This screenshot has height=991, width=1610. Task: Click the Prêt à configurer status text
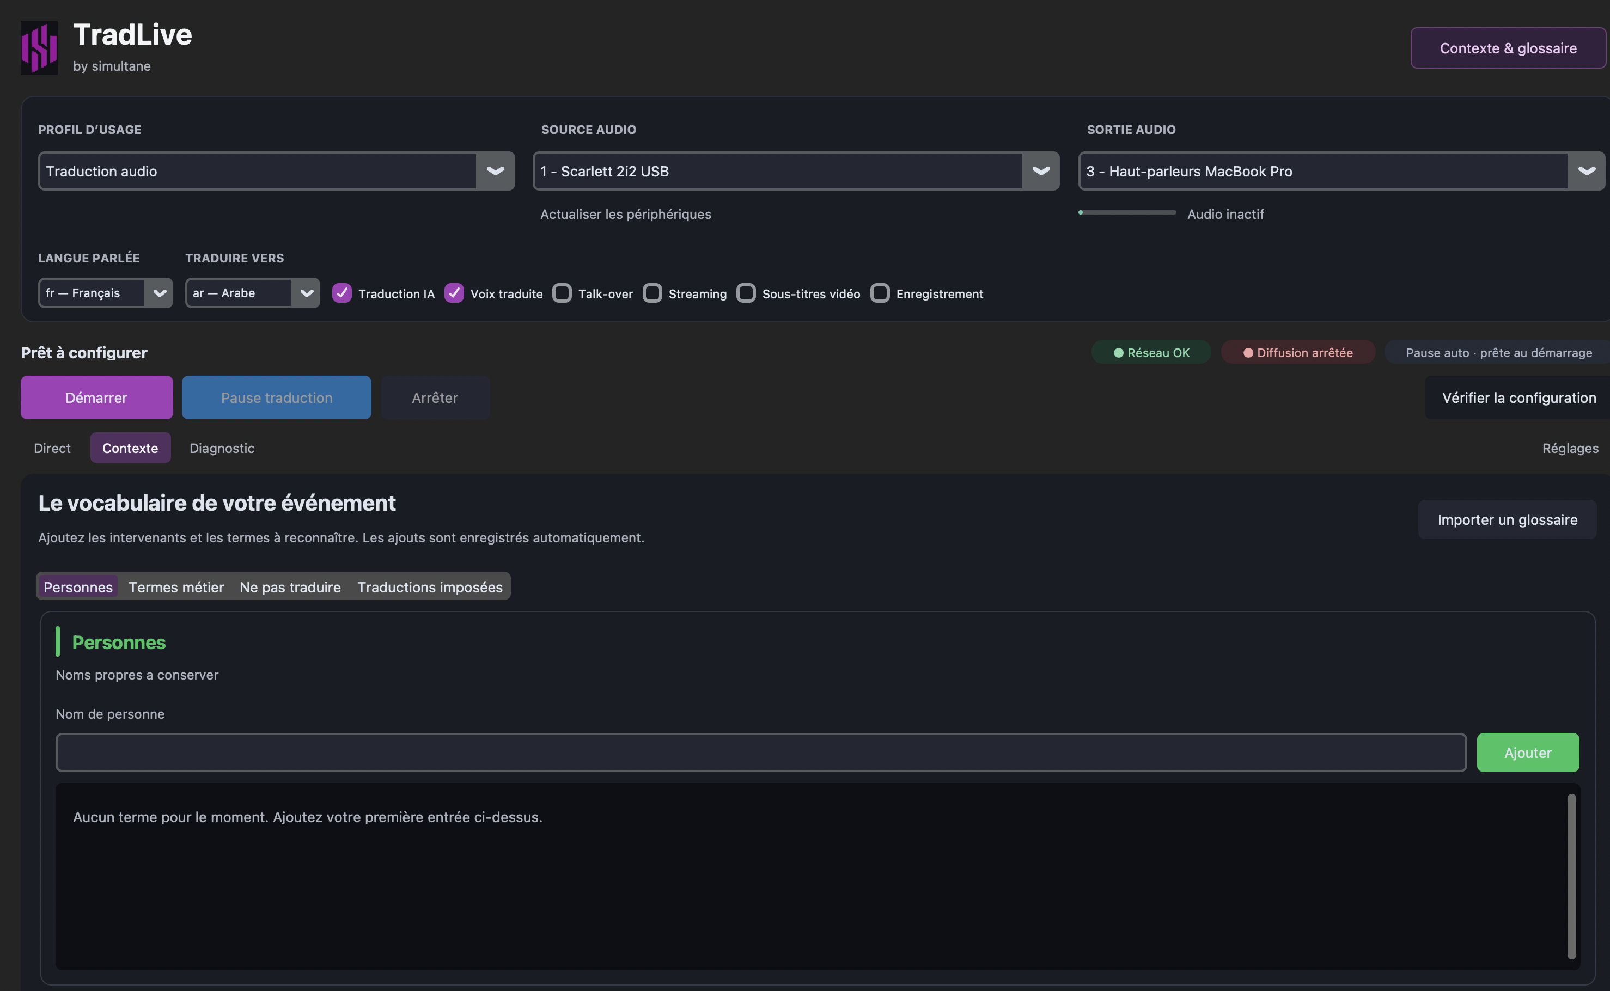tap(84, 353)
